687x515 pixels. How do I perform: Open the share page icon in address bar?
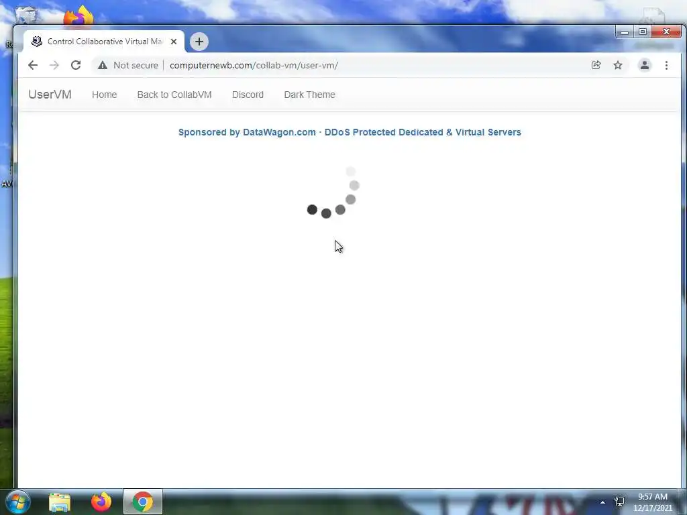(x=596, y=65)
